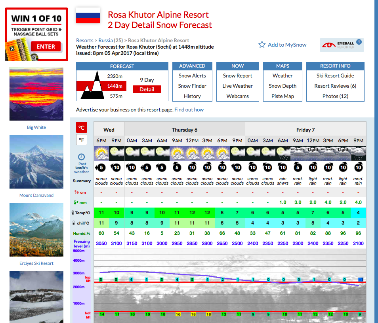Open Photos (12)
Screen dimensions: 378x323
click(x=335, y=96)
